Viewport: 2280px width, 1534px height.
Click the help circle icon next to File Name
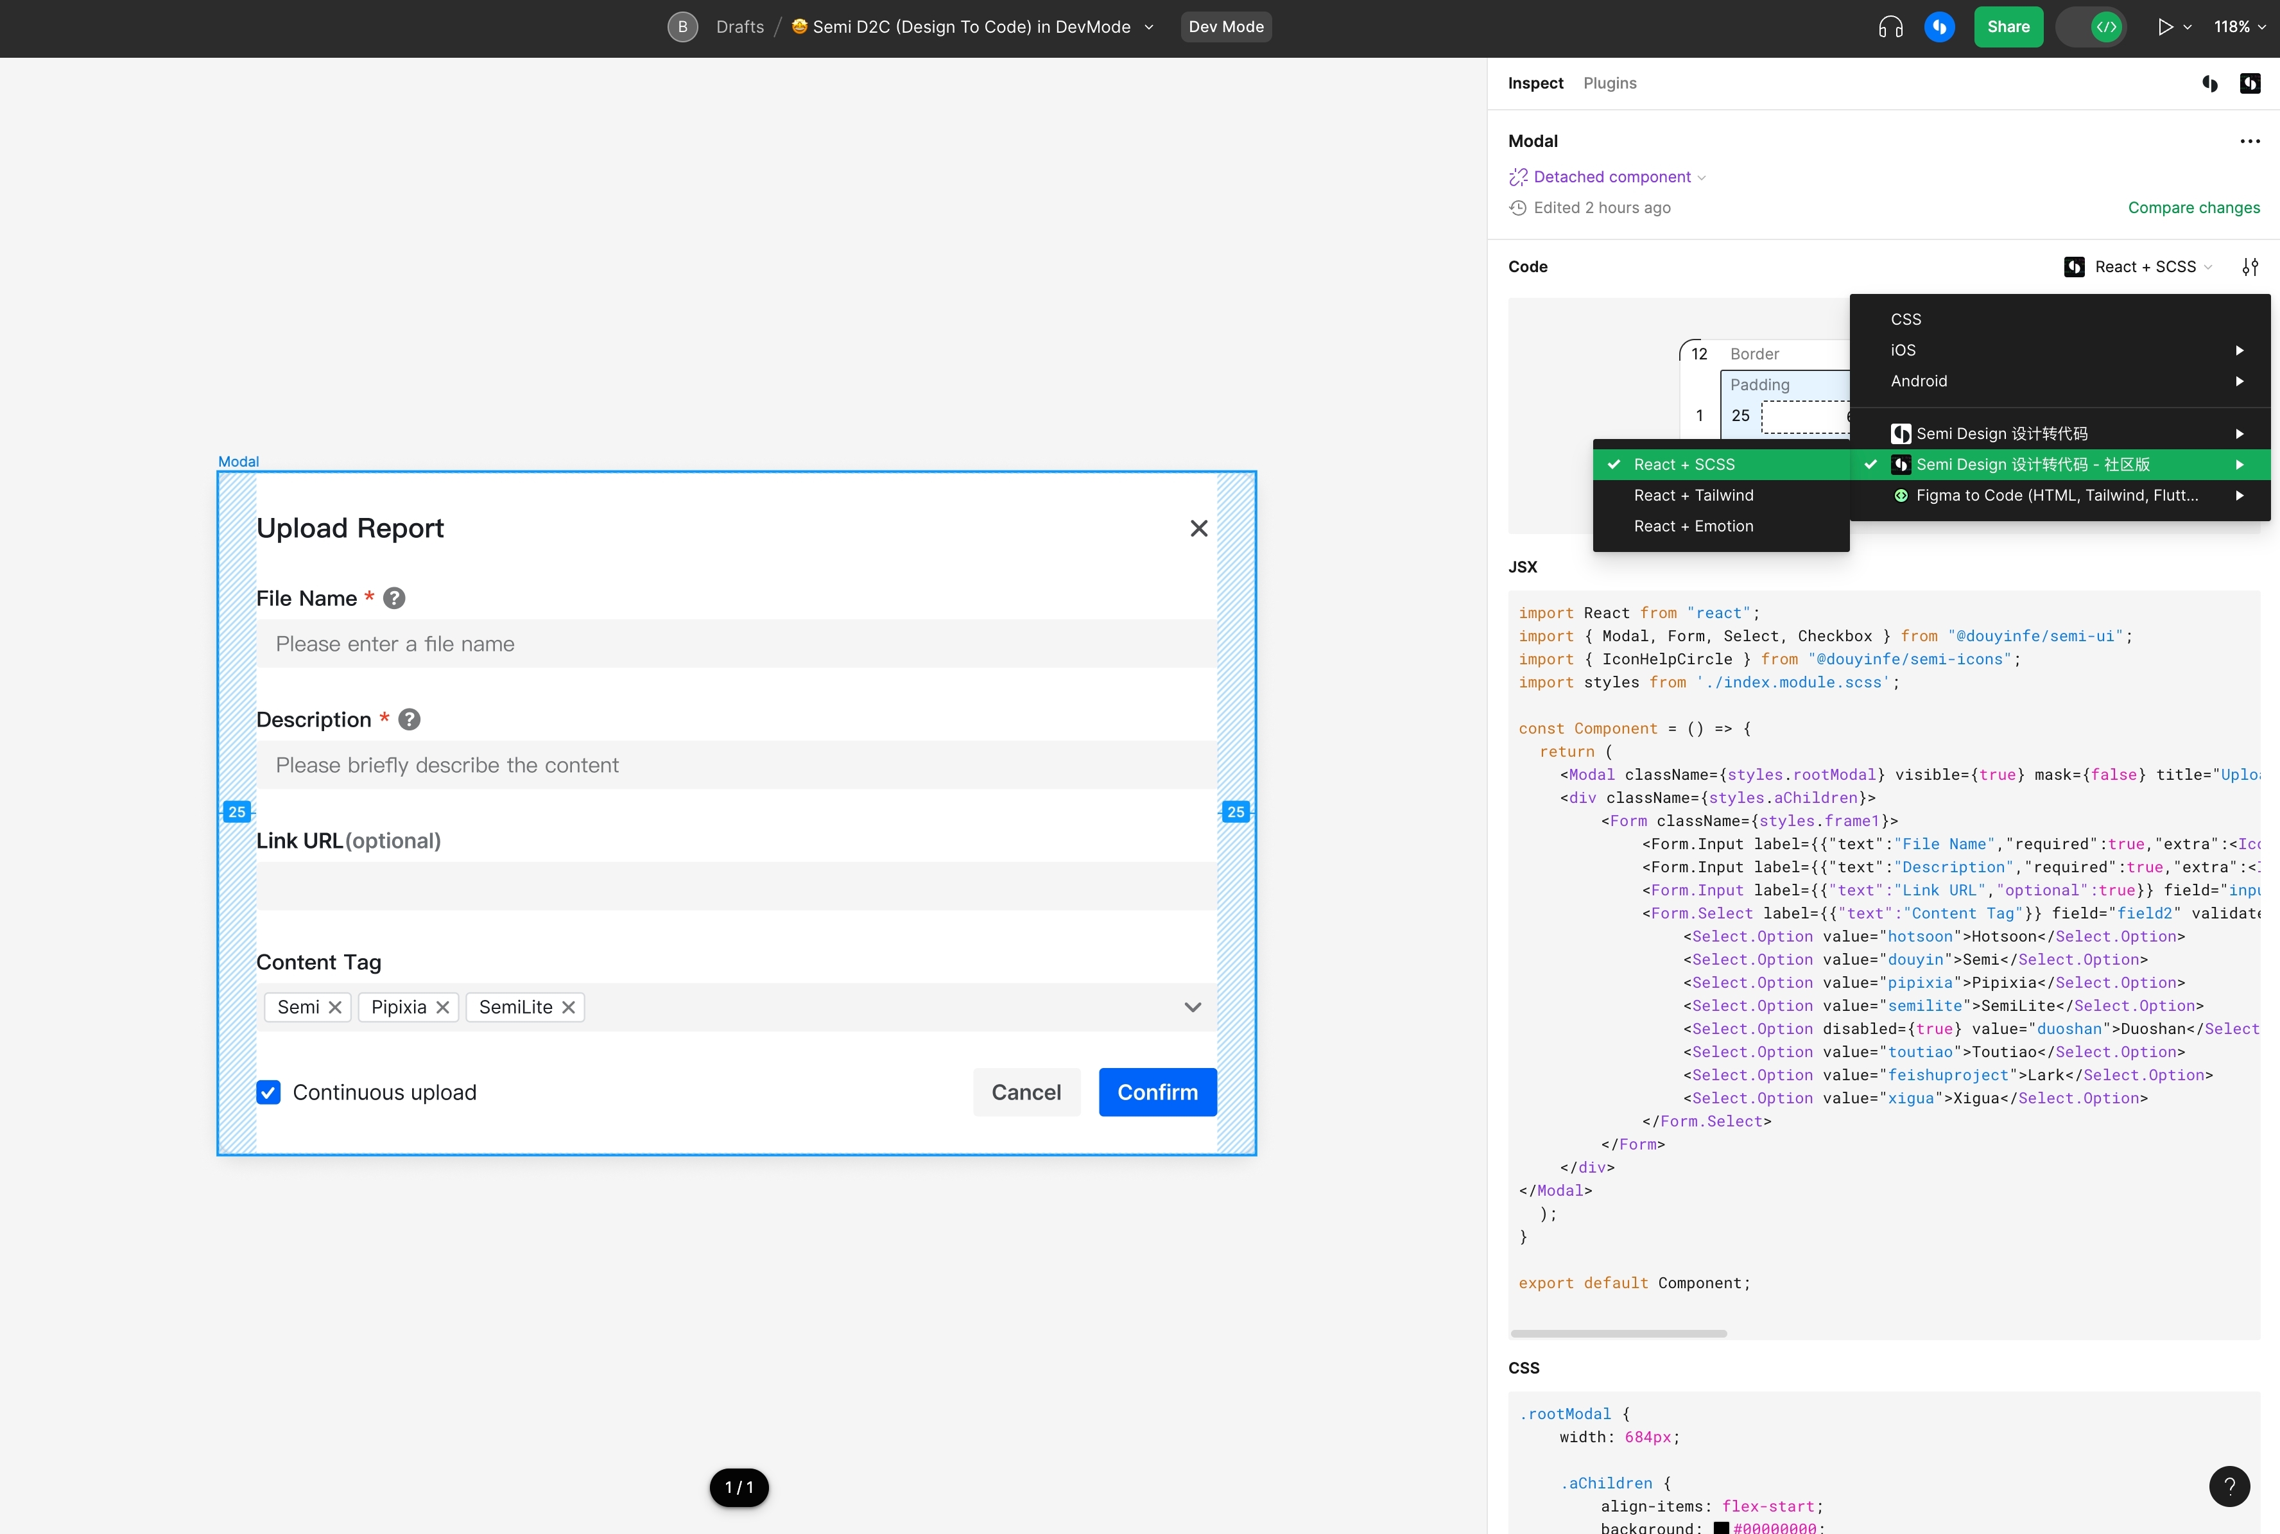[395, 598]
